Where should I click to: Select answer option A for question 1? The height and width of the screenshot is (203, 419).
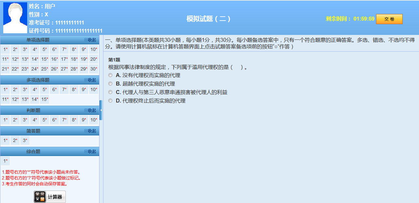point(110,75)
